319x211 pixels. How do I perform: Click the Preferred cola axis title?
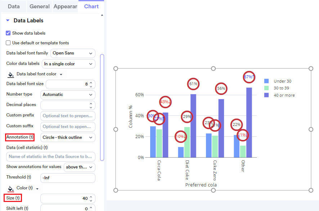[x=201, y=185]
